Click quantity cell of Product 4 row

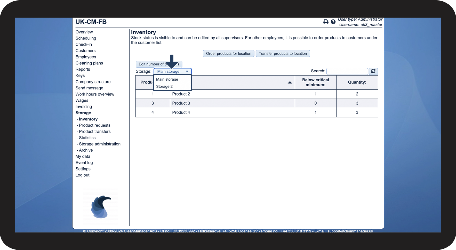tap(357, 113)
